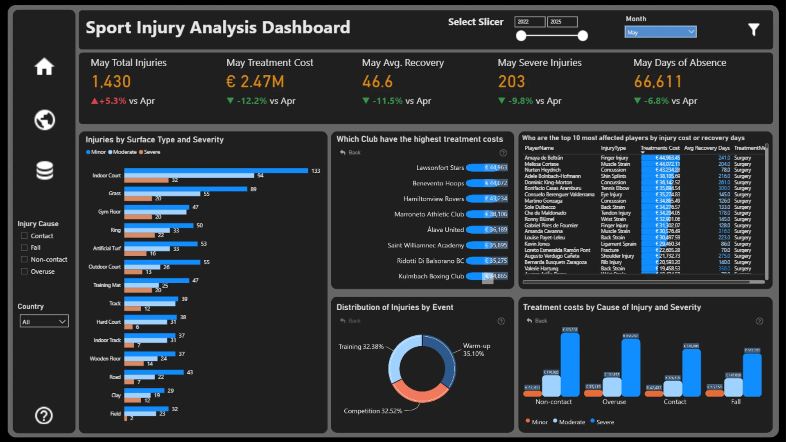Open the database stack icon page
Image resolution: width=786 pixels, height=442 pixels.
pos(45,170)
